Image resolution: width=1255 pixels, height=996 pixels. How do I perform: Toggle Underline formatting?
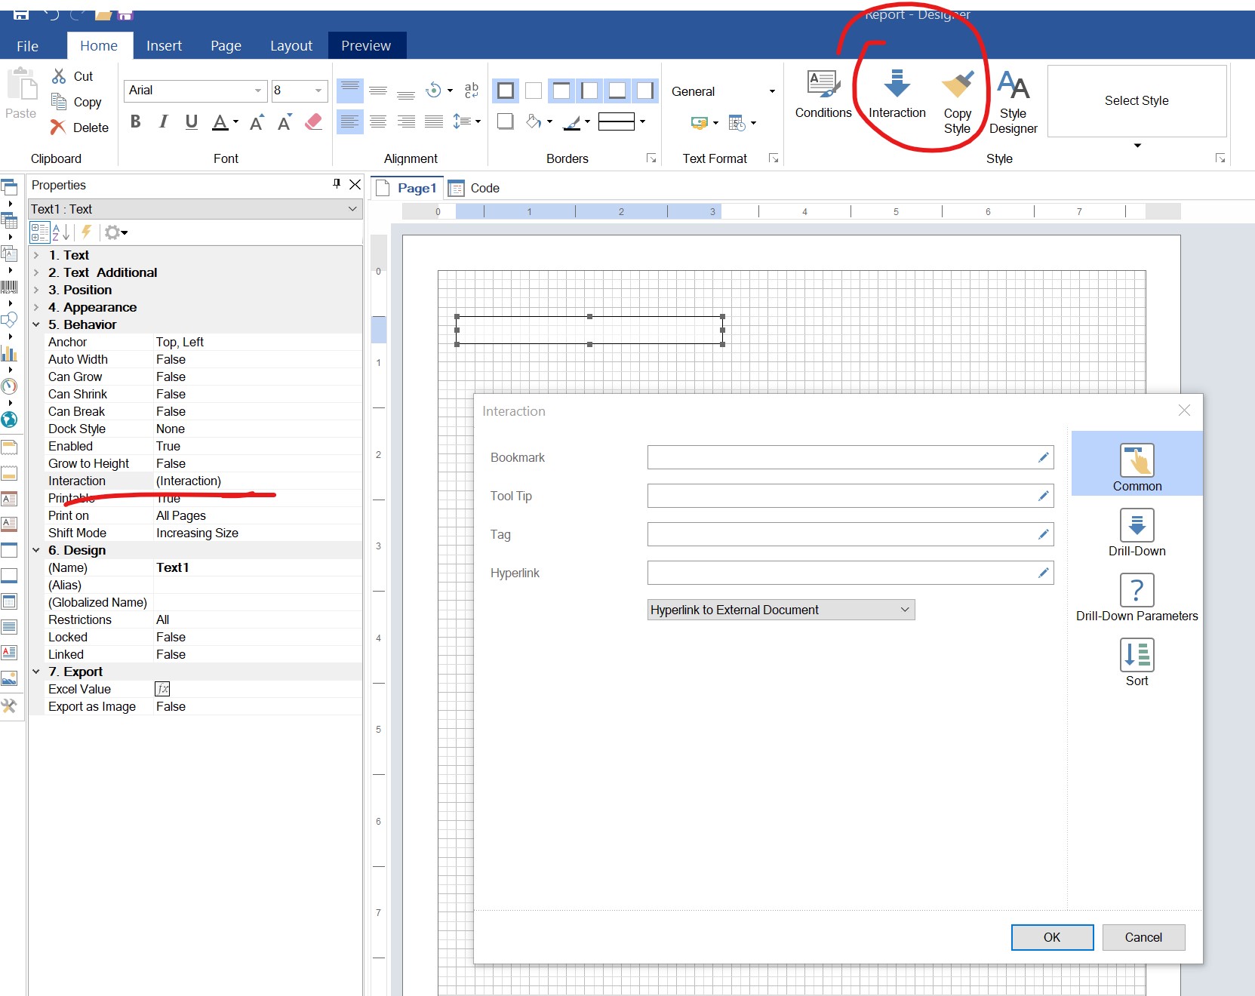(192, 121)
